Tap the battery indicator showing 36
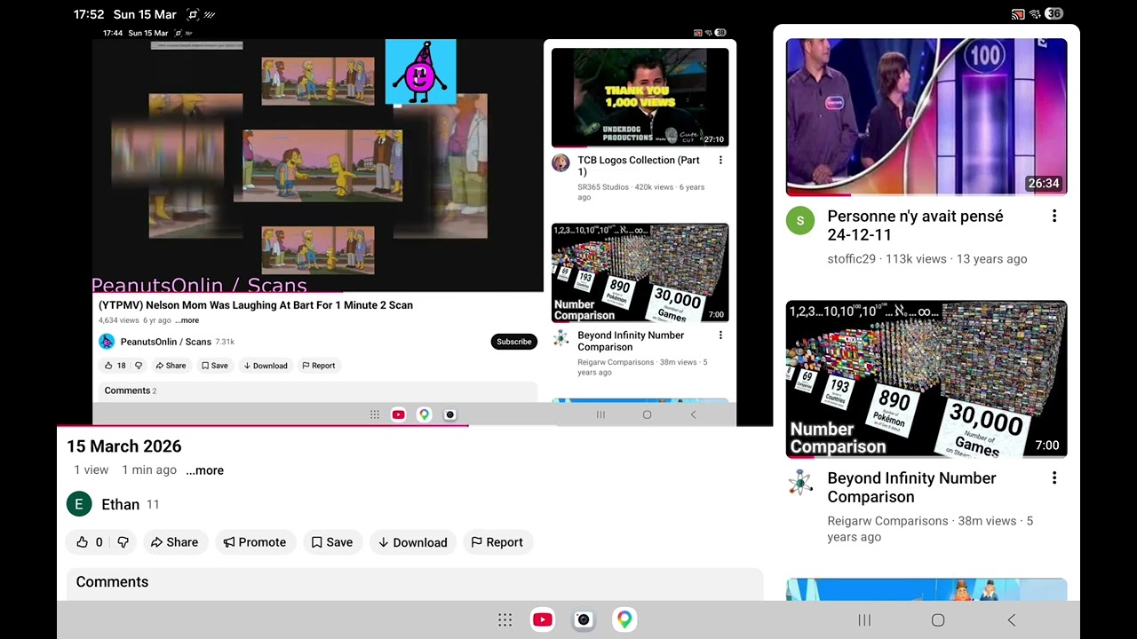This screenshot has width=1137, height=639. click(1054, 14)
